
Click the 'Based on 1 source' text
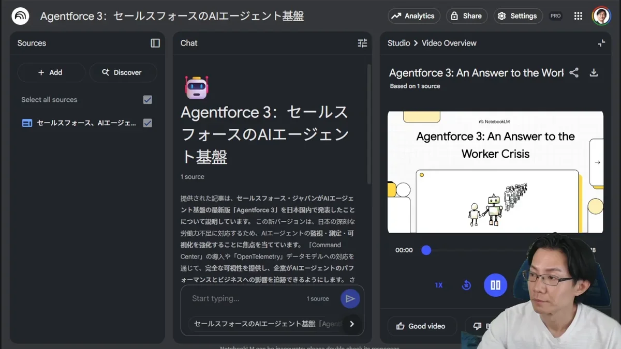(415, 86)
